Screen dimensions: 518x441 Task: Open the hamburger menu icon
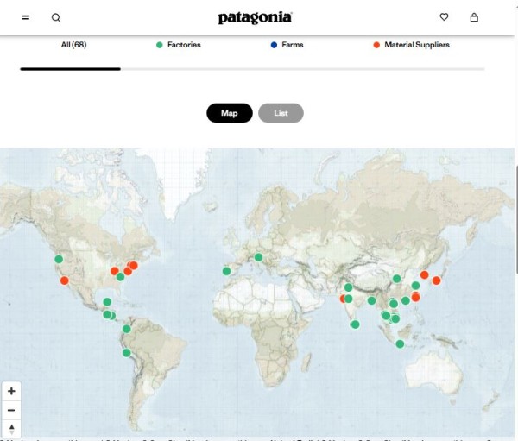click(26, 17)
